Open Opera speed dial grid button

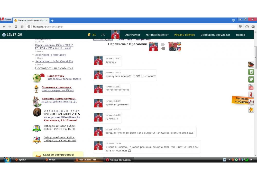pos(22,26)
